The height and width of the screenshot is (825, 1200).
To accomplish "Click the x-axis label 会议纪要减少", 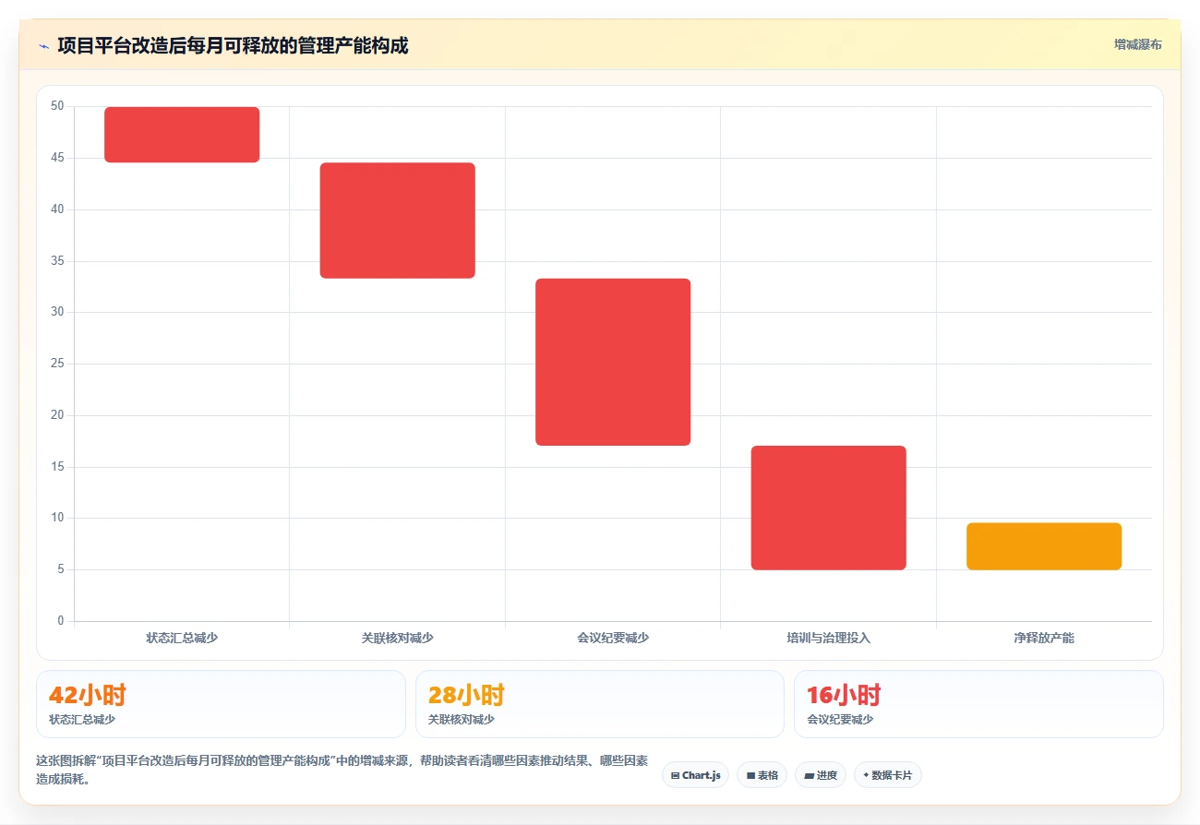I will tap(613, 638).
